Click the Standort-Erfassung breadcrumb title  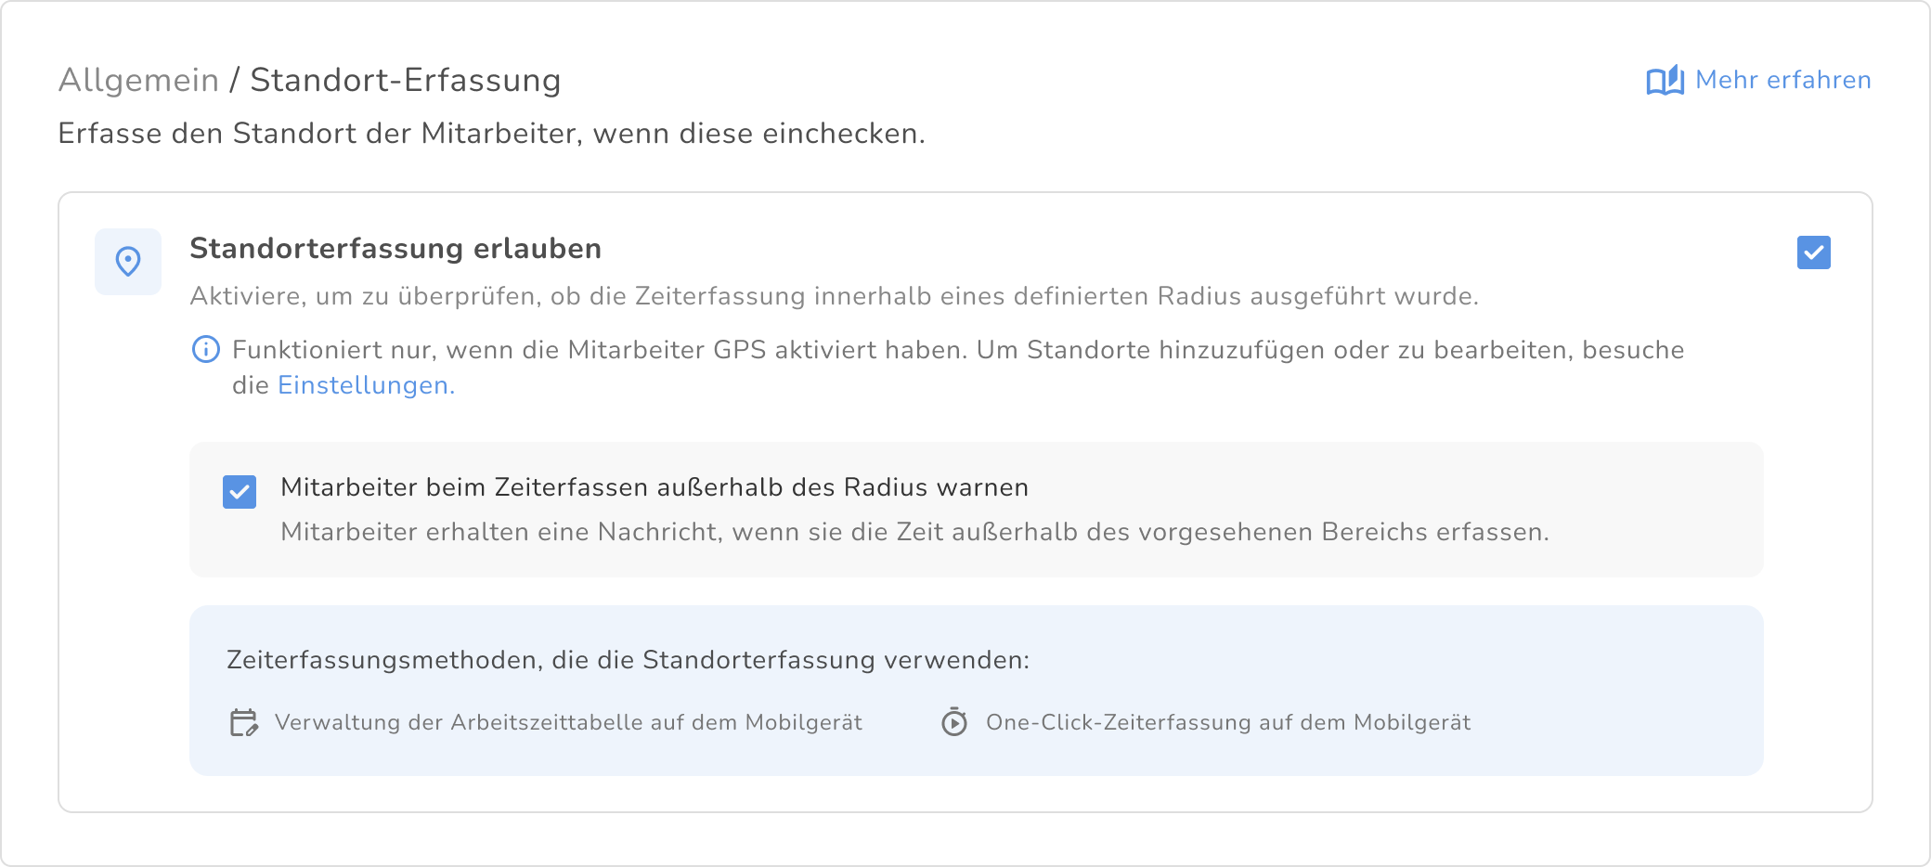click(x=406, y=80)
